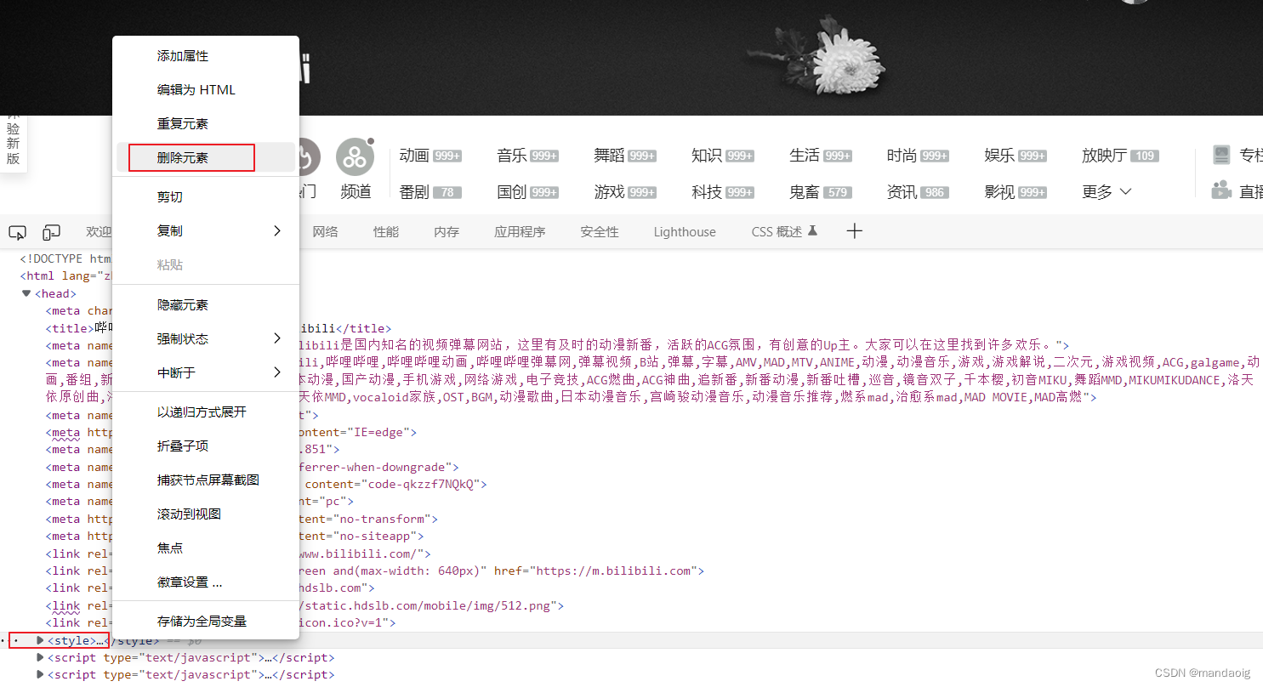This screenshot has height=687, width=1263.
Task: Expand the 更多 categories dropdown
Action: pyautogui.click(x=1107, y=192)
